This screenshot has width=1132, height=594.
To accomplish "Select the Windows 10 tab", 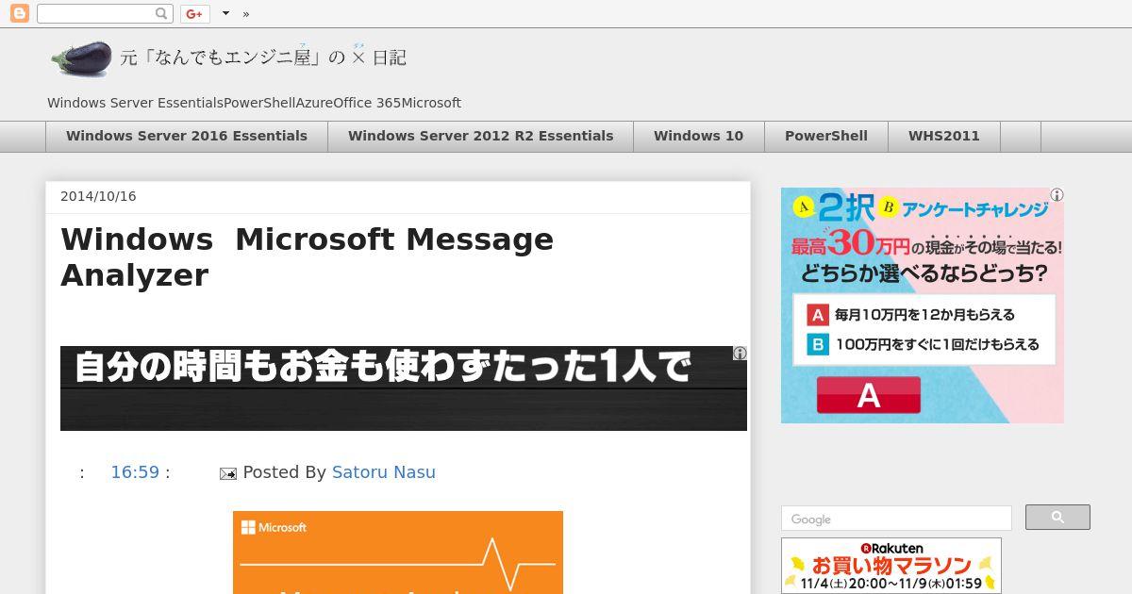I will coord(698,136).
